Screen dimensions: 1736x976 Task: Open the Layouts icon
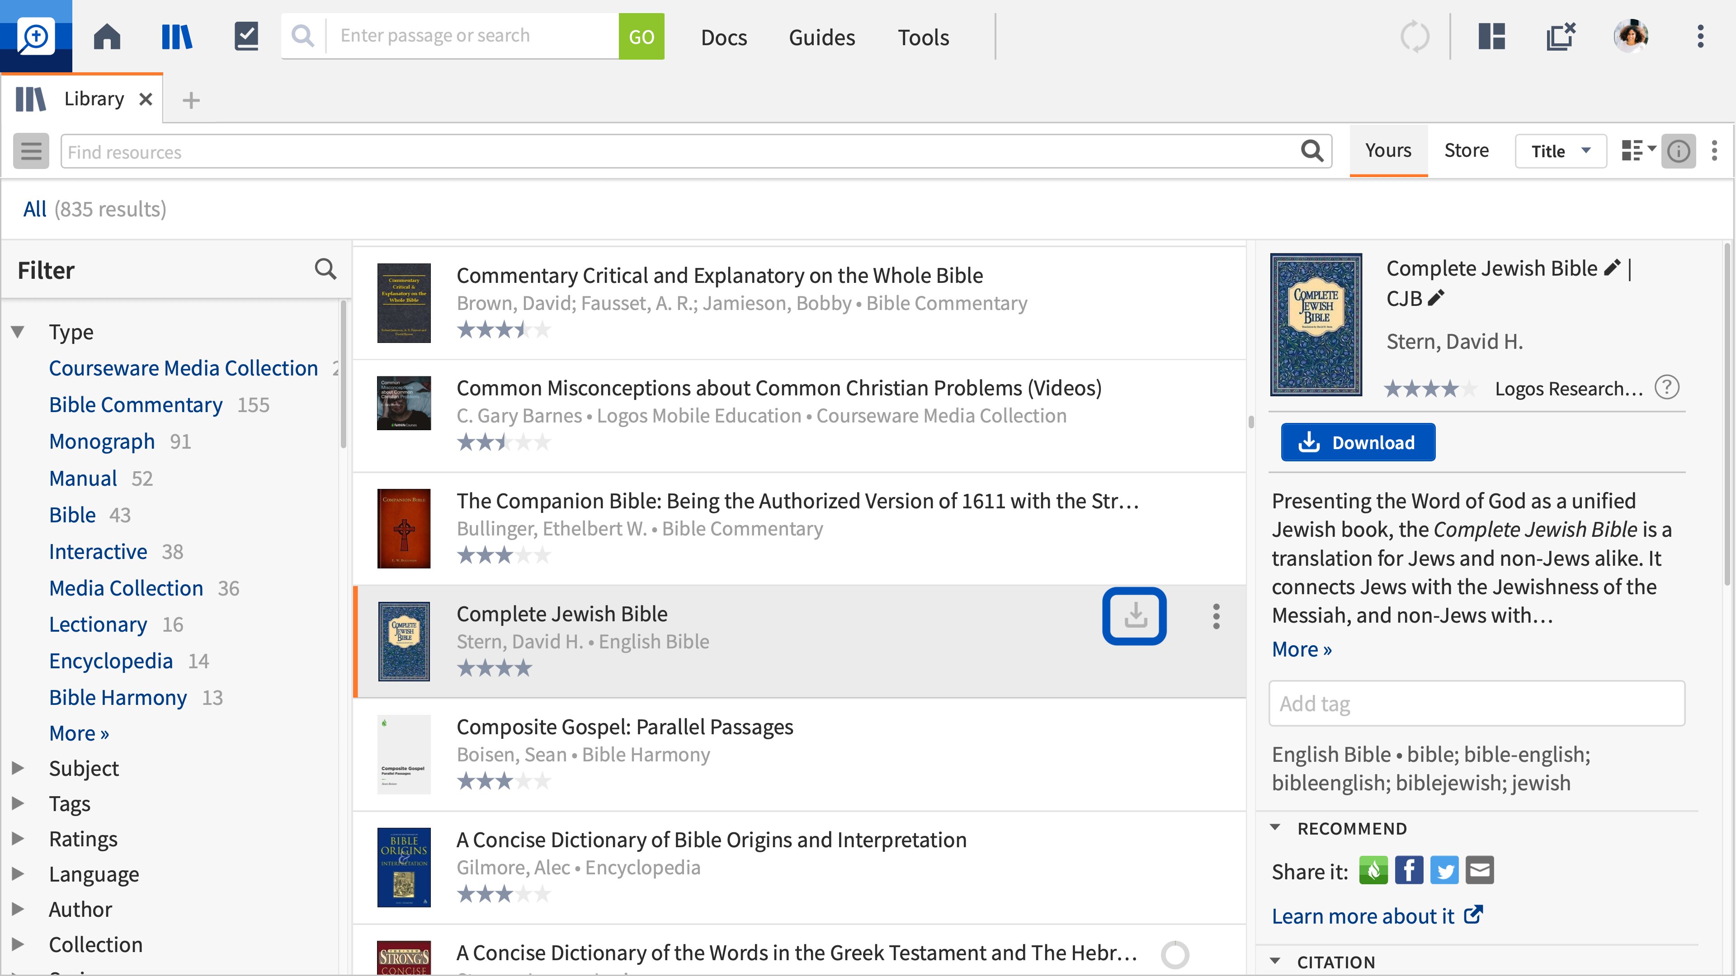coord(1491,36)
